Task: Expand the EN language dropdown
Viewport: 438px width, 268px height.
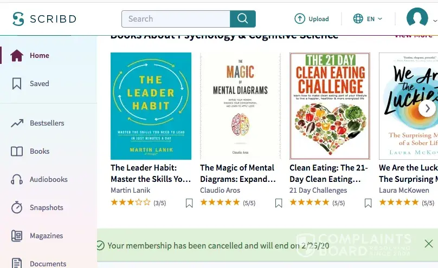Action: 368,19
